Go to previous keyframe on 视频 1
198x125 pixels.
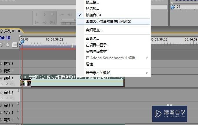pyautogui.click(x=2, y=84)
